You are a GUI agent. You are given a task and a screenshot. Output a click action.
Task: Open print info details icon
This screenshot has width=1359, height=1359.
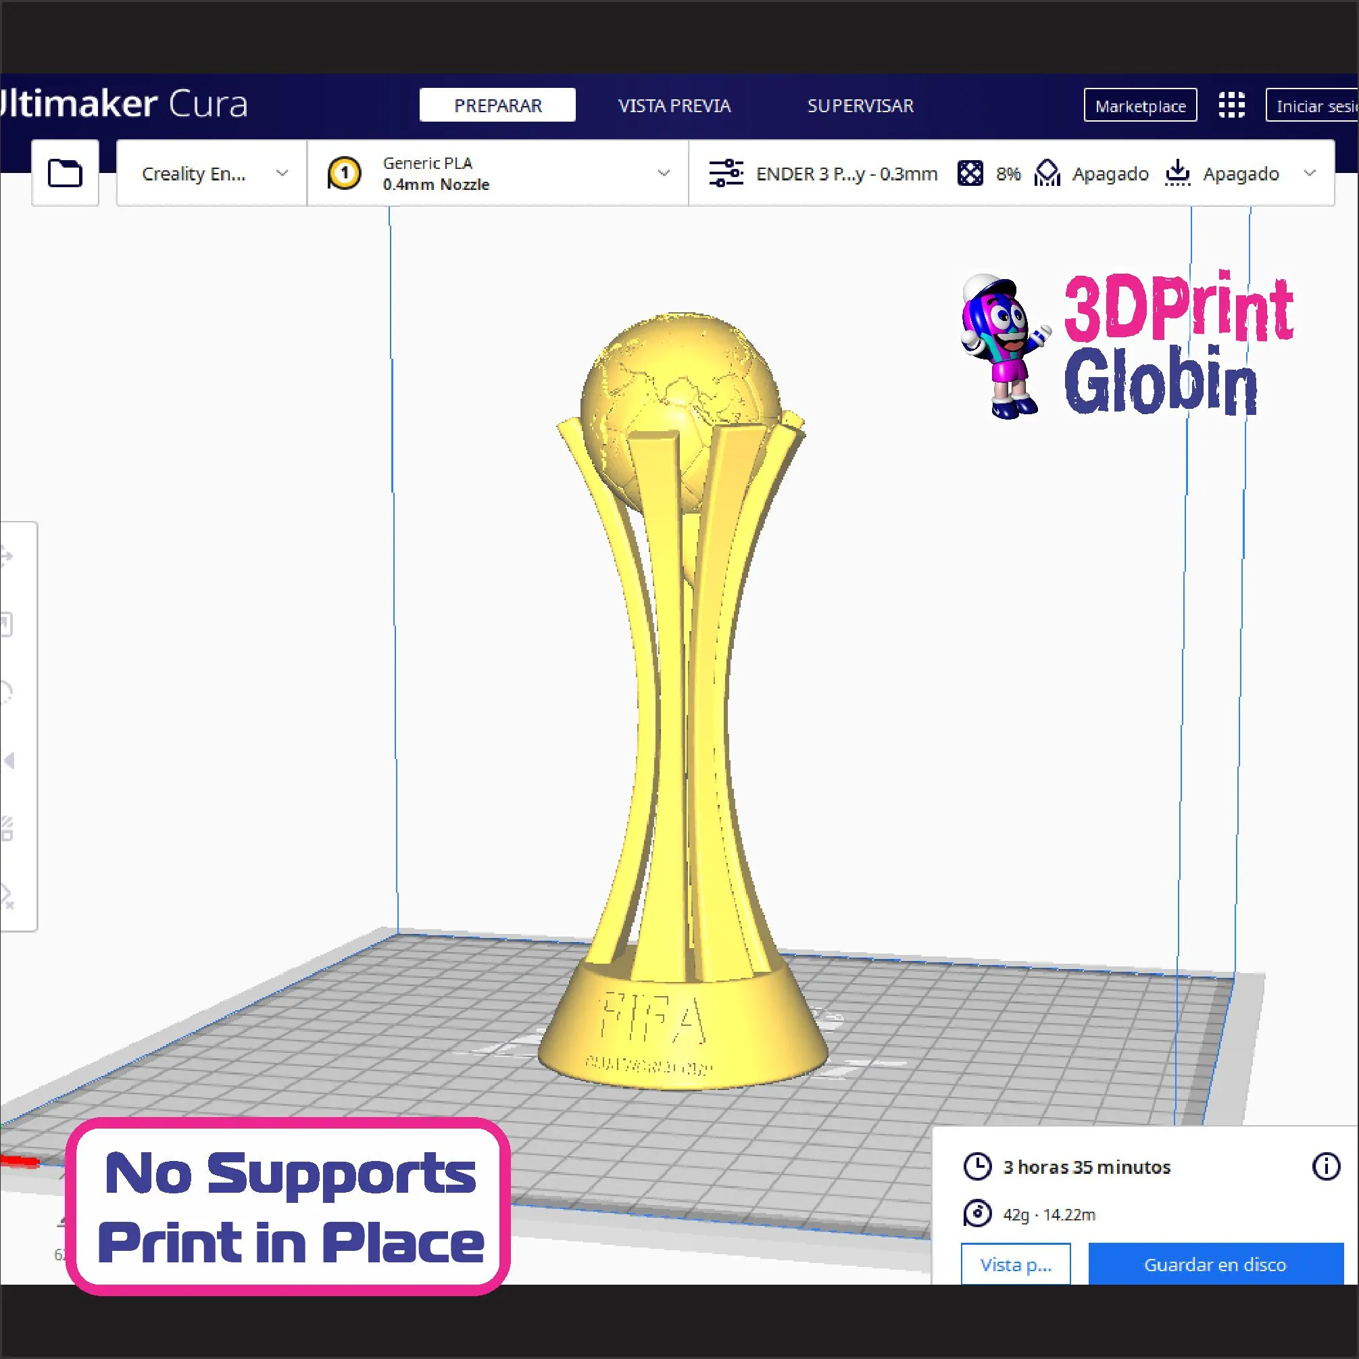tap(1326, 1166)
